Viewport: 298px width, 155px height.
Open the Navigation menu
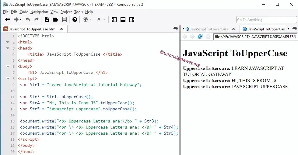pos(39,12)
